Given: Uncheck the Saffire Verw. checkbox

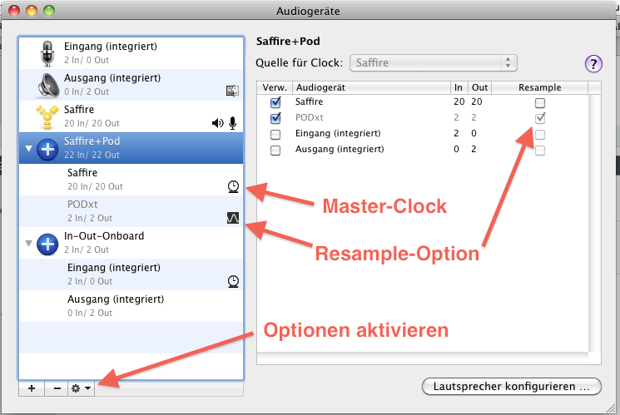Looking at the screenshot, I should pos(275,103).
